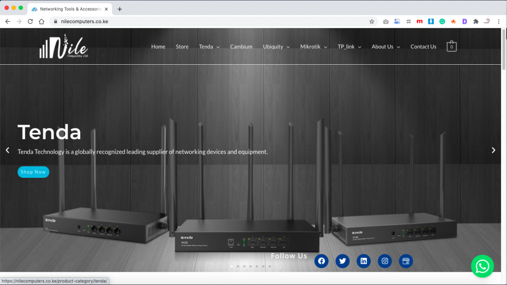Click the Tenda slide heading

point(49,132)
